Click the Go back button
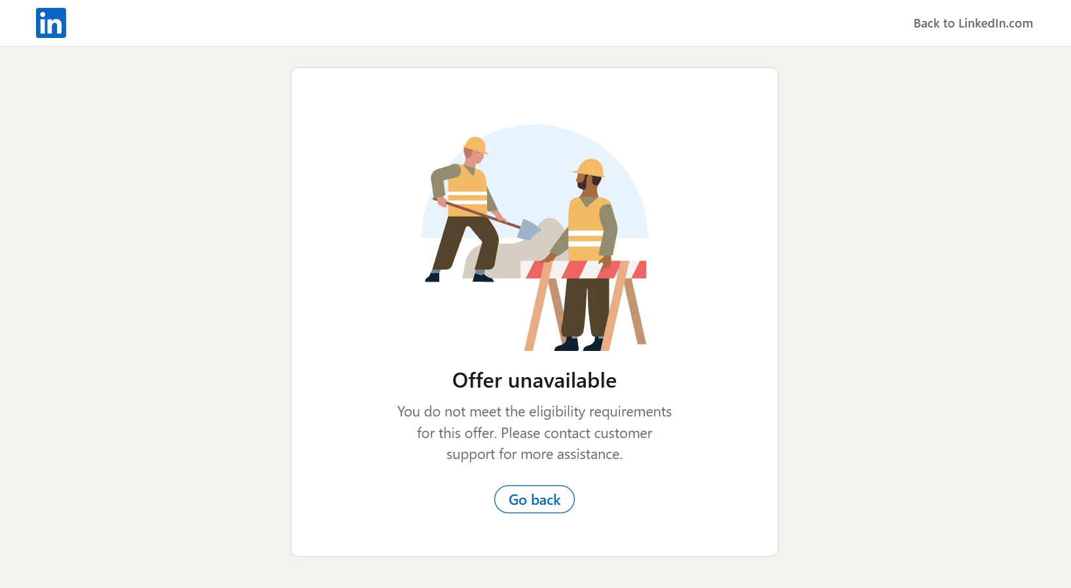 pos(534,500)
